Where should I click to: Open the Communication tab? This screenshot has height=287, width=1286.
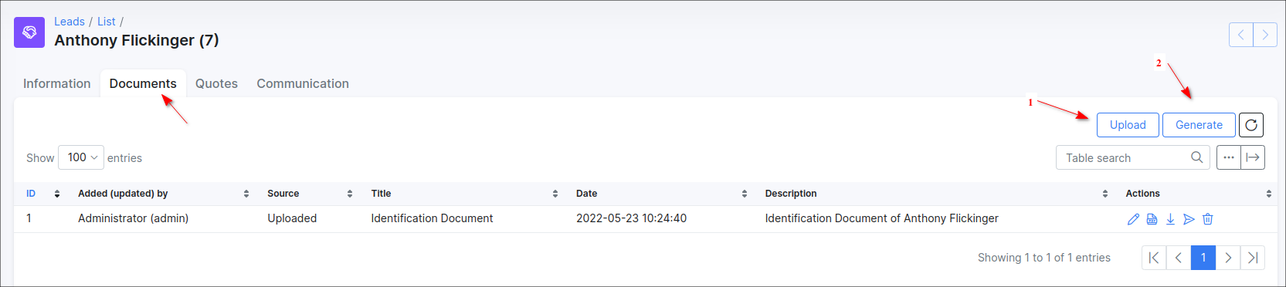(x=303, y=83)
